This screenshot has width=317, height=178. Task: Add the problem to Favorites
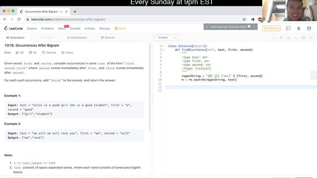coord(49,52)
